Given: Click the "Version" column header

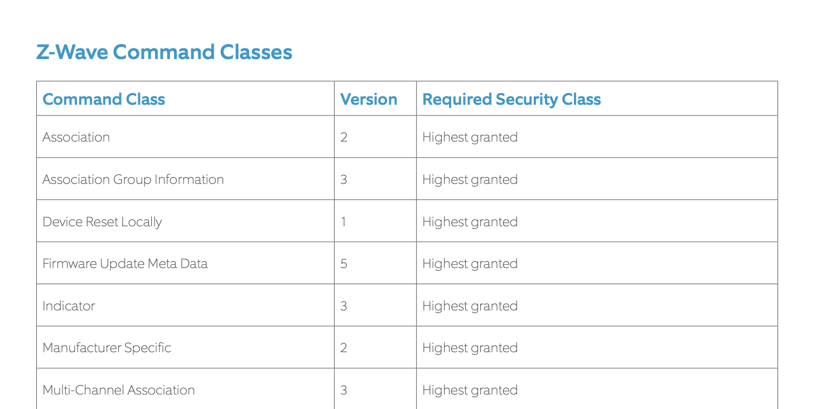Looking at the screenshot, I should click(369, 99).
